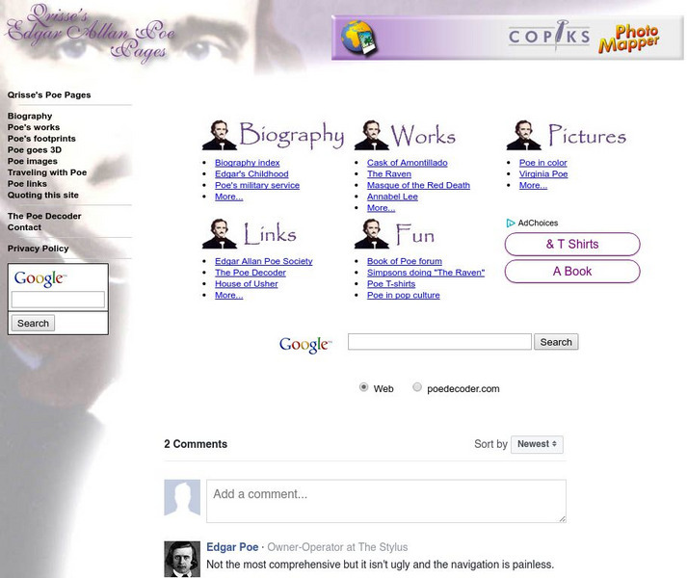This screenshot has height=578, width=687.
Task: Open Poe's works in the sidebar menu
Action: [x=34, y=127]
